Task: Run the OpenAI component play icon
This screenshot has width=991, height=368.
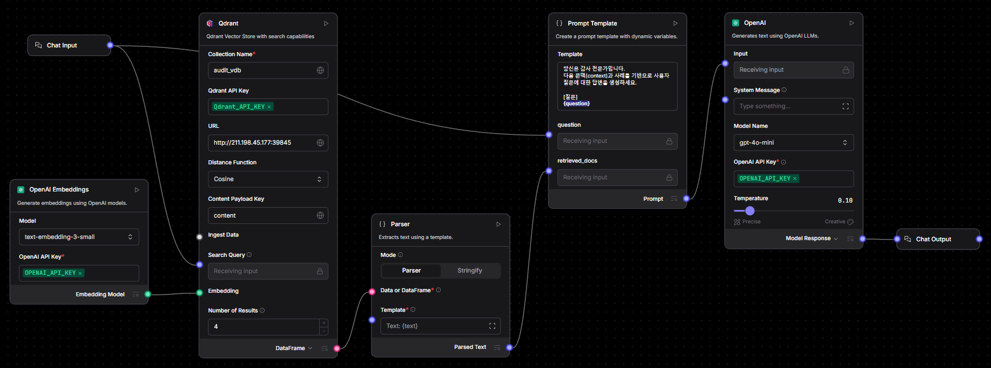Action: coord(851,23)
